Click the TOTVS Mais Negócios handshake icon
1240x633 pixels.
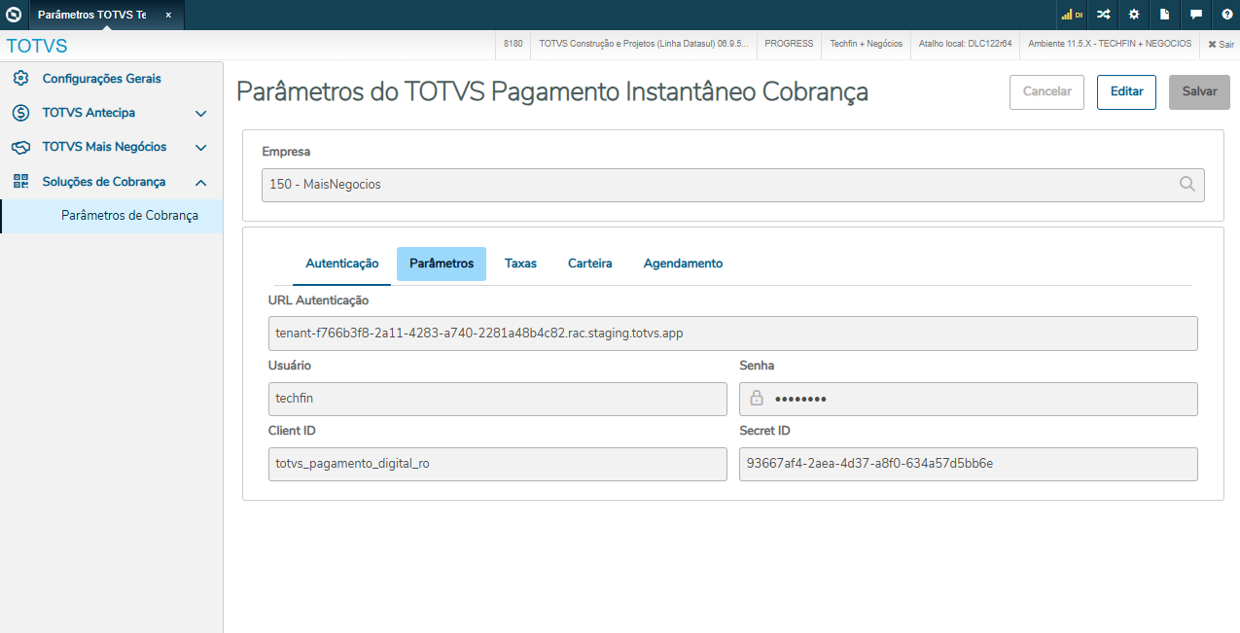pyautogui.click(x=20, y=148)
